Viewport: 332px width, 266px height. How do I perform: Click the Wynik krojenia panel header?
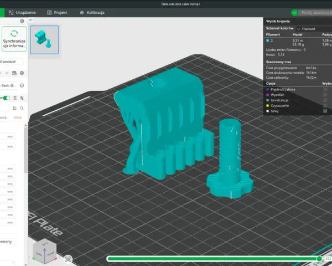[278, 21]
